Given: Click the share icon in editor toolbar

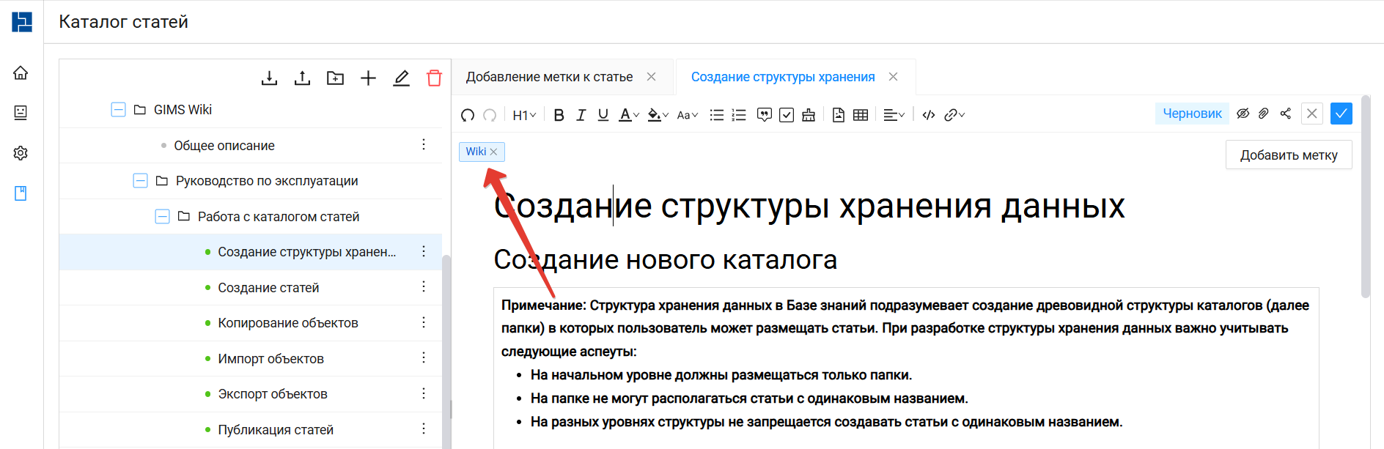Looking at the screenshot, I should pyautogui.click(x=1286, y=114).
